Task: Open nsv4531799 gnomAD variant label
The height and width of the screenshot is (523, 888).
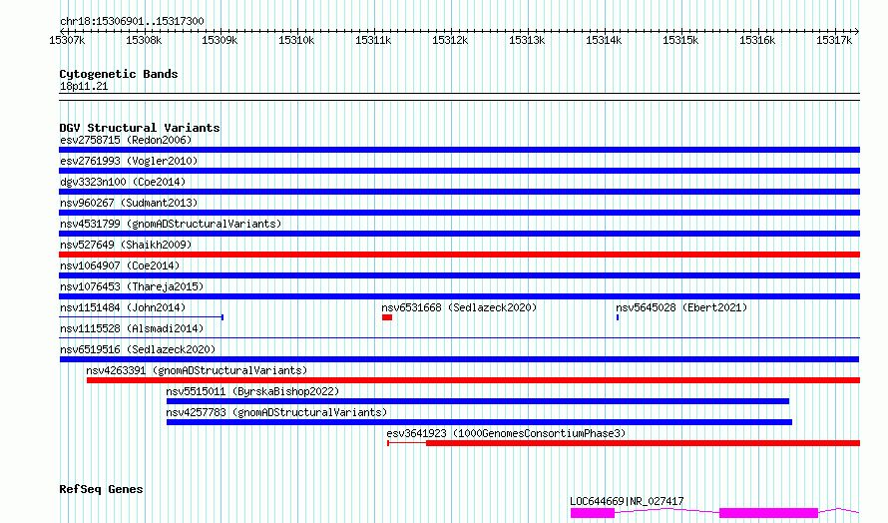Action: (171, 224)
